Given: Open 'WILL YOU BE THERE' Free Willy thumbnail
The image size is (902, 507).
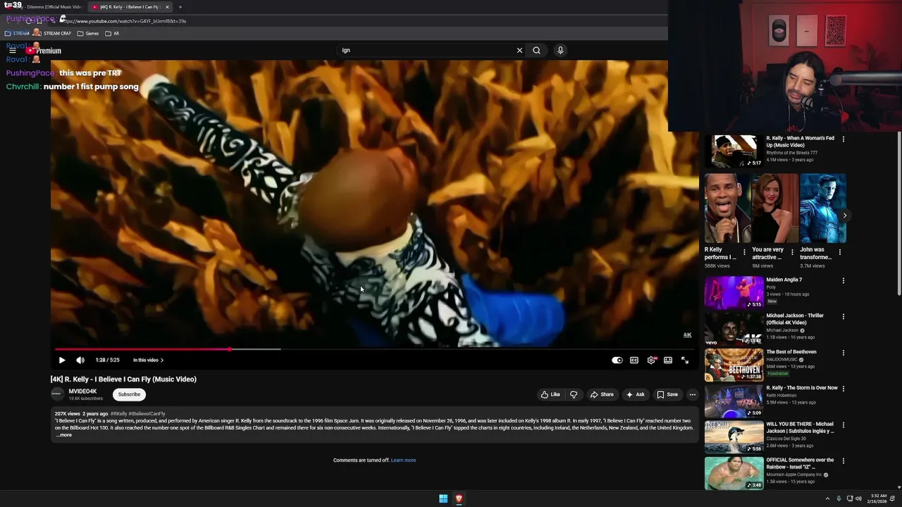Looking at the screenshot, I should (x=734, y=437).
